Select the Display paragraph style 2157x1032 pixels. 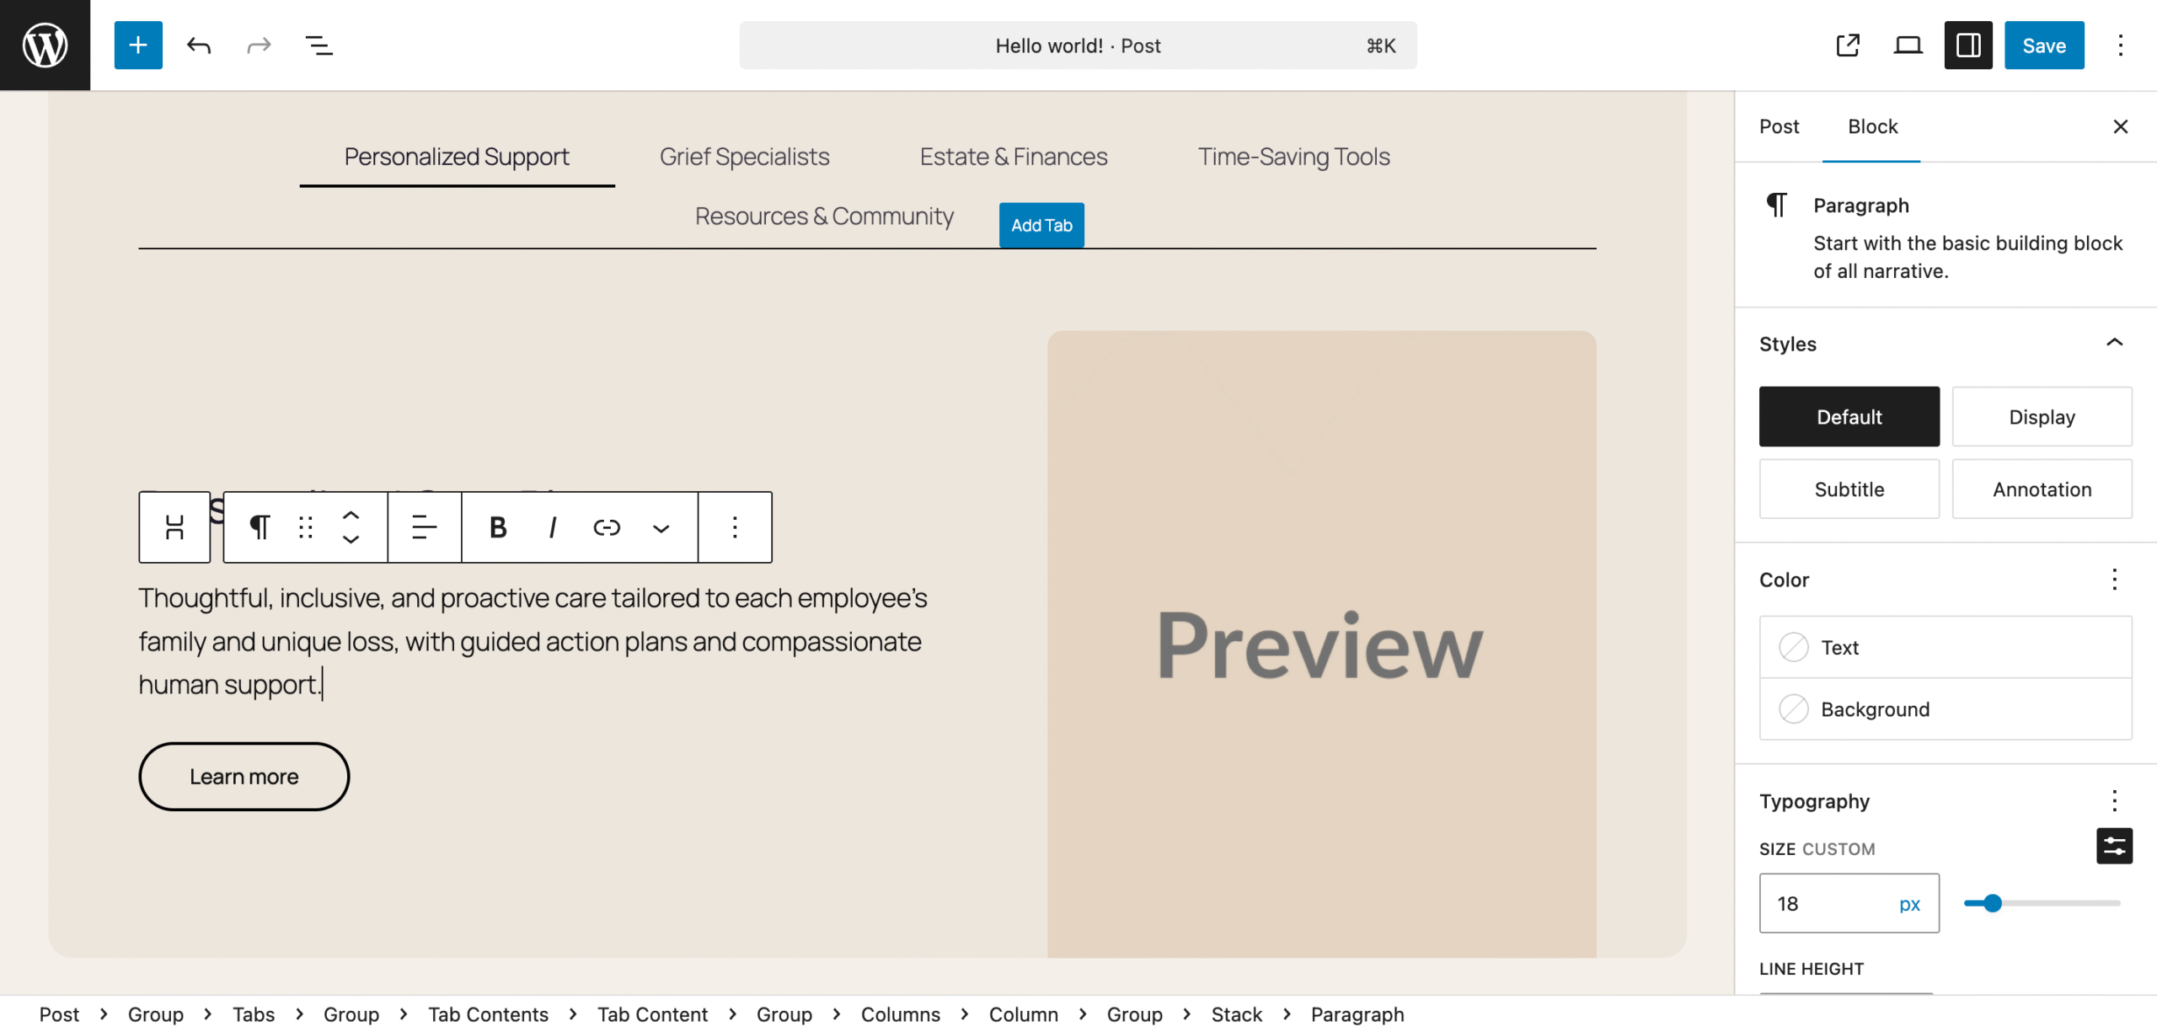click(x=2042, y=417)
